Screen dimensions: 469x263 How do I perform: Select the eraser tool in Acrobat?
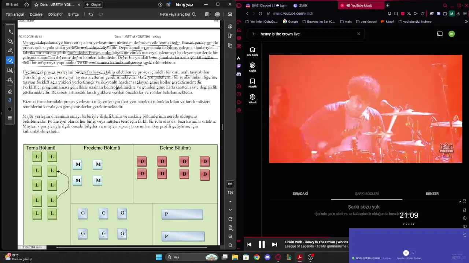[10, 91]
